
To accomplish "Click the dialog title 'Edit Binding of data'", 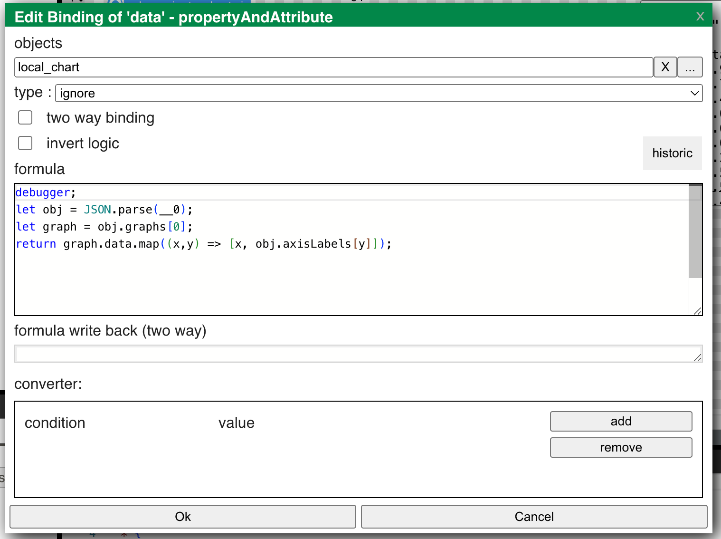I will pyautogui.click(x=173, y=17).
